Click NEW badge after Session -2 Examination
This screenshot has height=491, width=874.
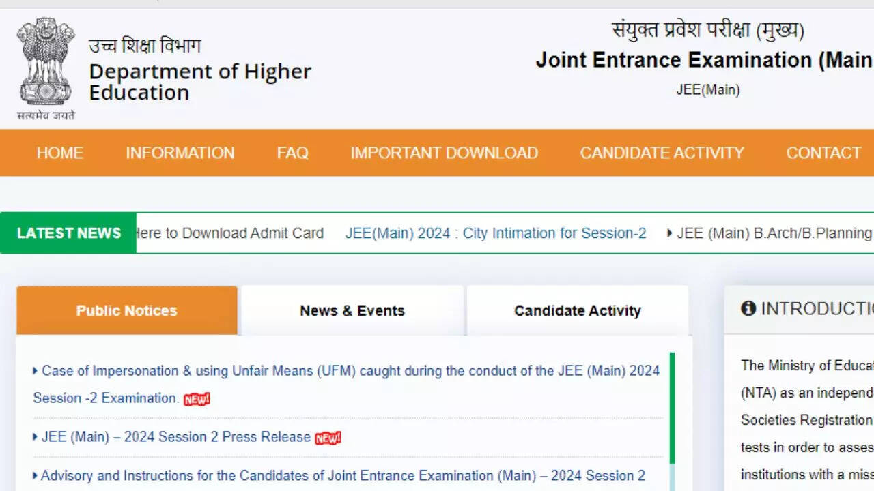pyautogui.click(x=197, y=399)
